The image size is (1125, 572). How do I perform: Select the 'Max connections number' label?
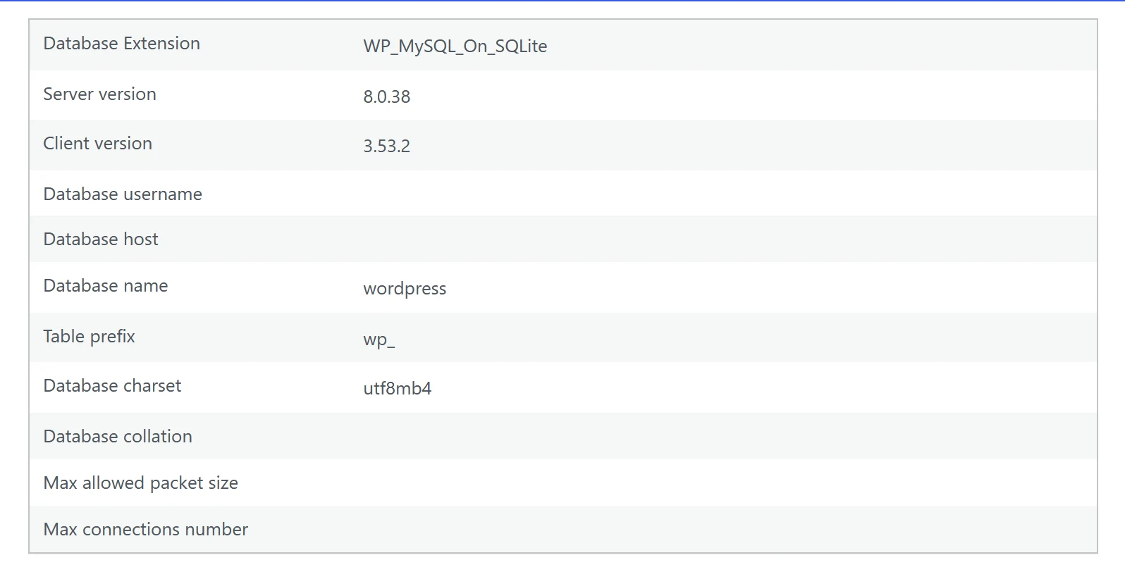tap(145, 530)
